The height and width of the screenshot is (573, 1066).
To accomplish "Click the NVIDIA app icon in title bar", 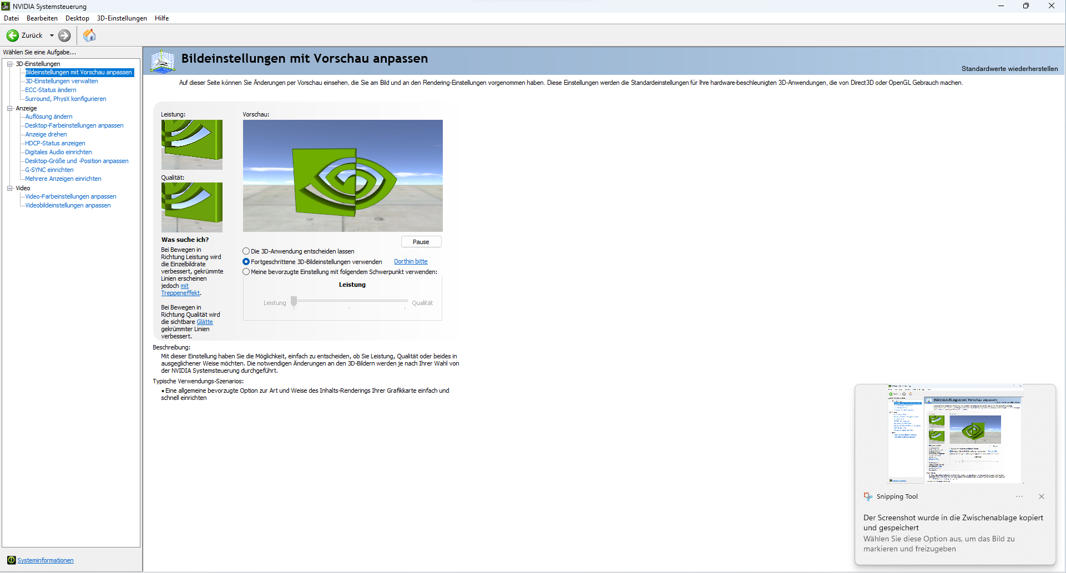I will (6, 6).
